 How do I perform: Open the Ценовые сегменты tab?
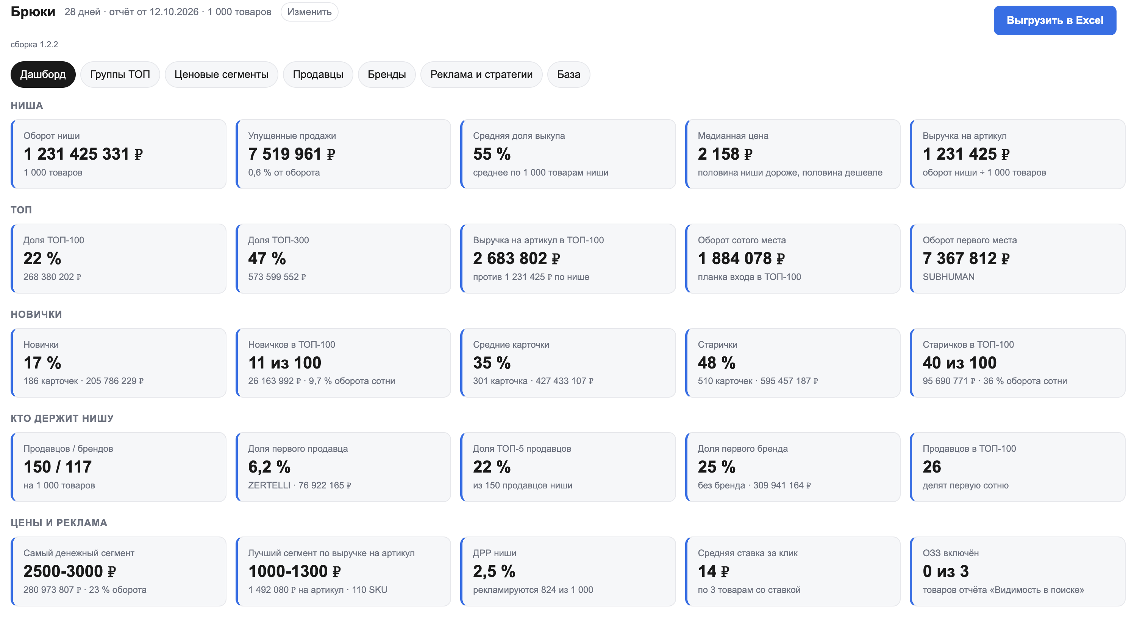[x=221, y=75]
